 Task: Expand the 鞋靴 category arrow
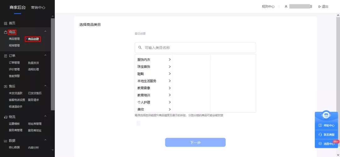click(170, 74)
